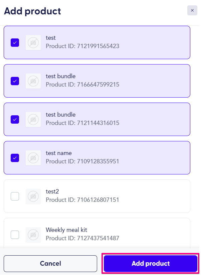
Task: Select the Weekly meal kit checkbox
Action: (15, 235)
